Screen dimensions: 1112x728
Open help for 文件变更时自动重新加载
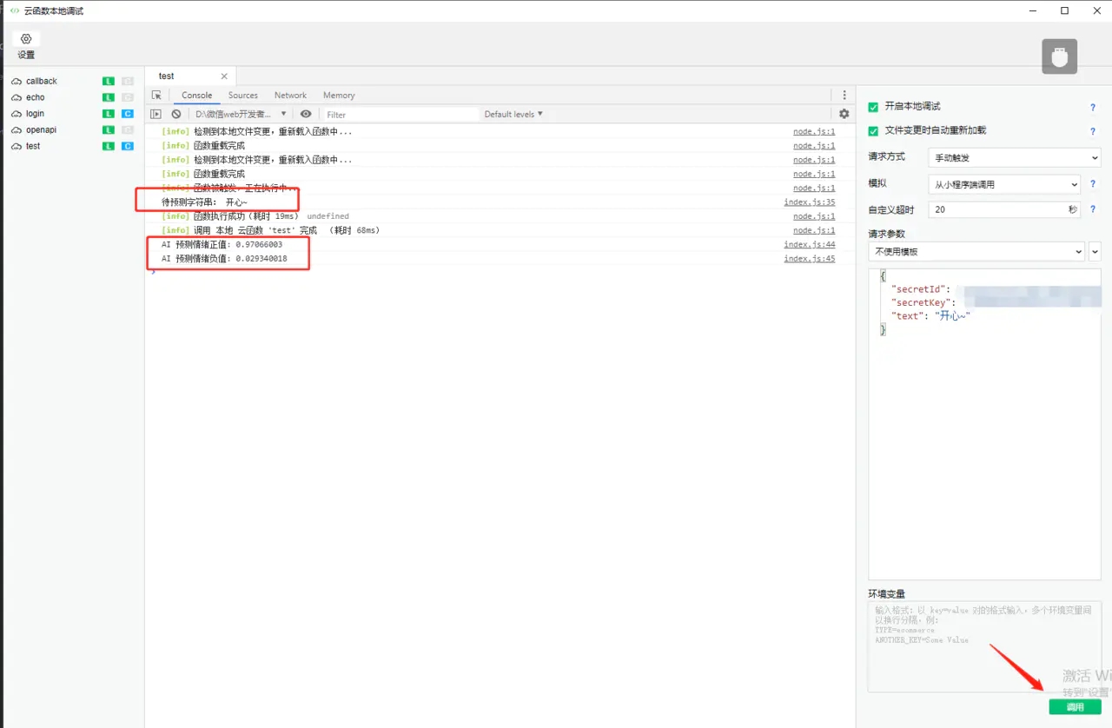pos(1093,132)
